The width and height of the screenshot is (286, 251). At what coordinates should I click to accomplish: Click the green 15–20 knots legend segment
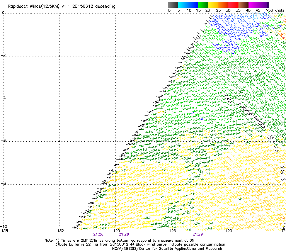(x=203, y=5)
